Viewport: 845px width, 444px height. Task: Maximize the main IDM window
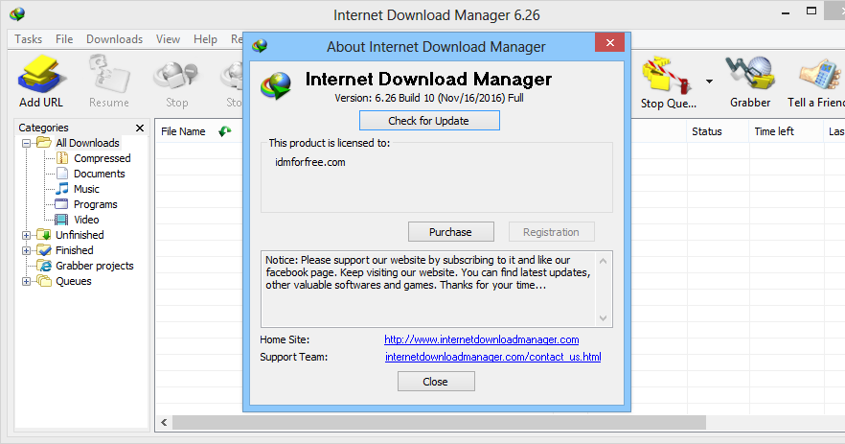pyautogui.click(x=811, y=11)
